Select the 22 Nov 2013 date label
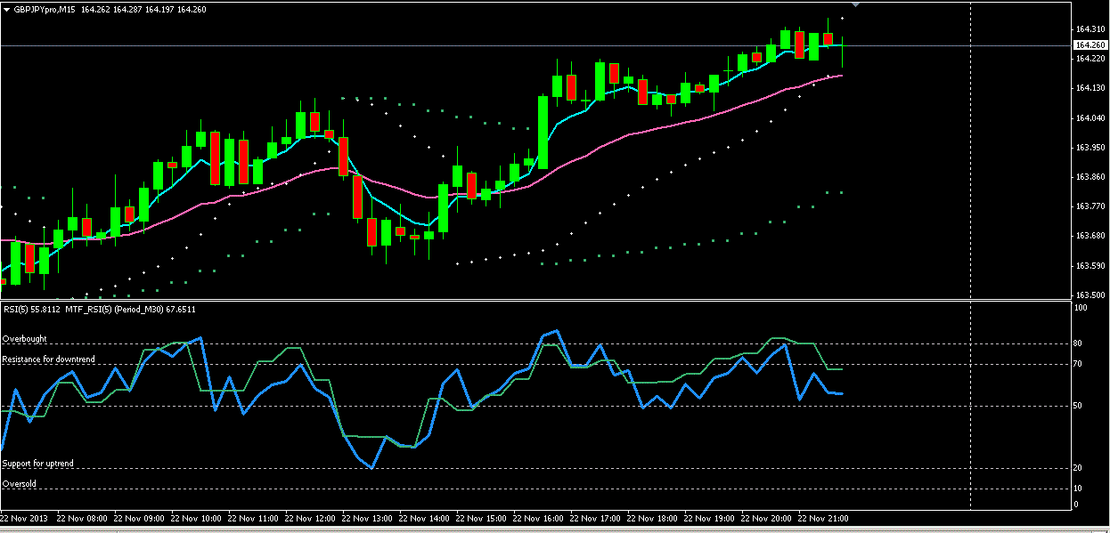1110x533 pixels. click(24, 517)
